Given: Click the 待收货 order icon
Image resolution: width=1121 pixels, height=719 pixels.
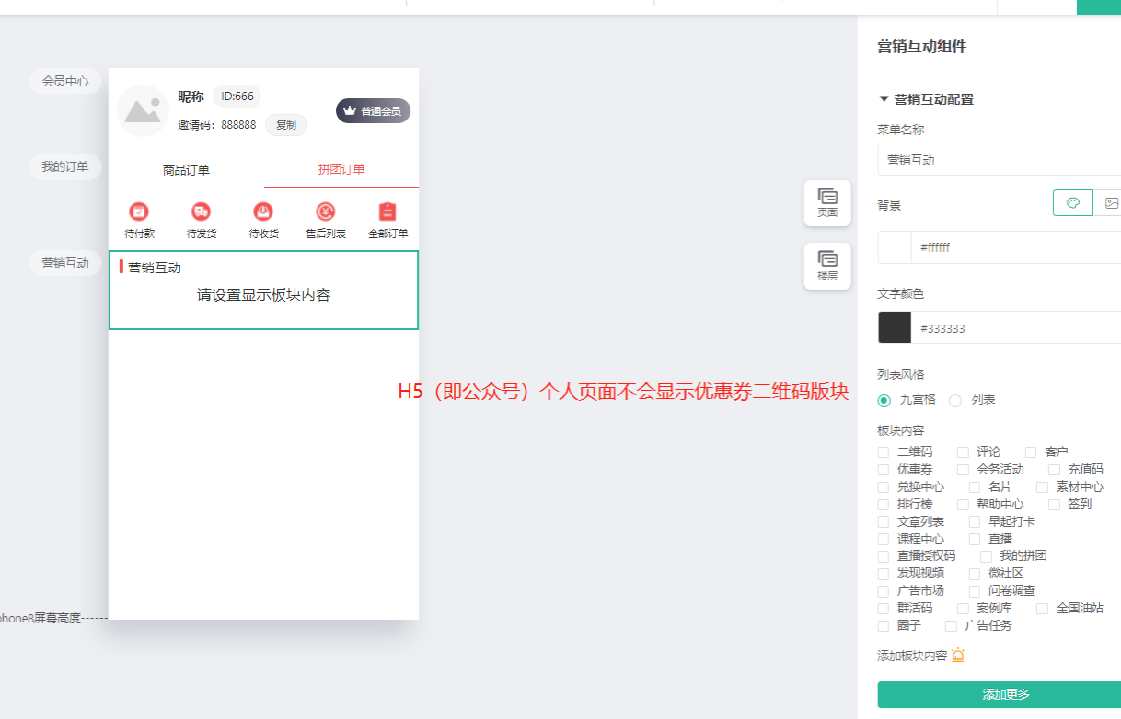Looking at the screenshot, I should pos(263,212).
